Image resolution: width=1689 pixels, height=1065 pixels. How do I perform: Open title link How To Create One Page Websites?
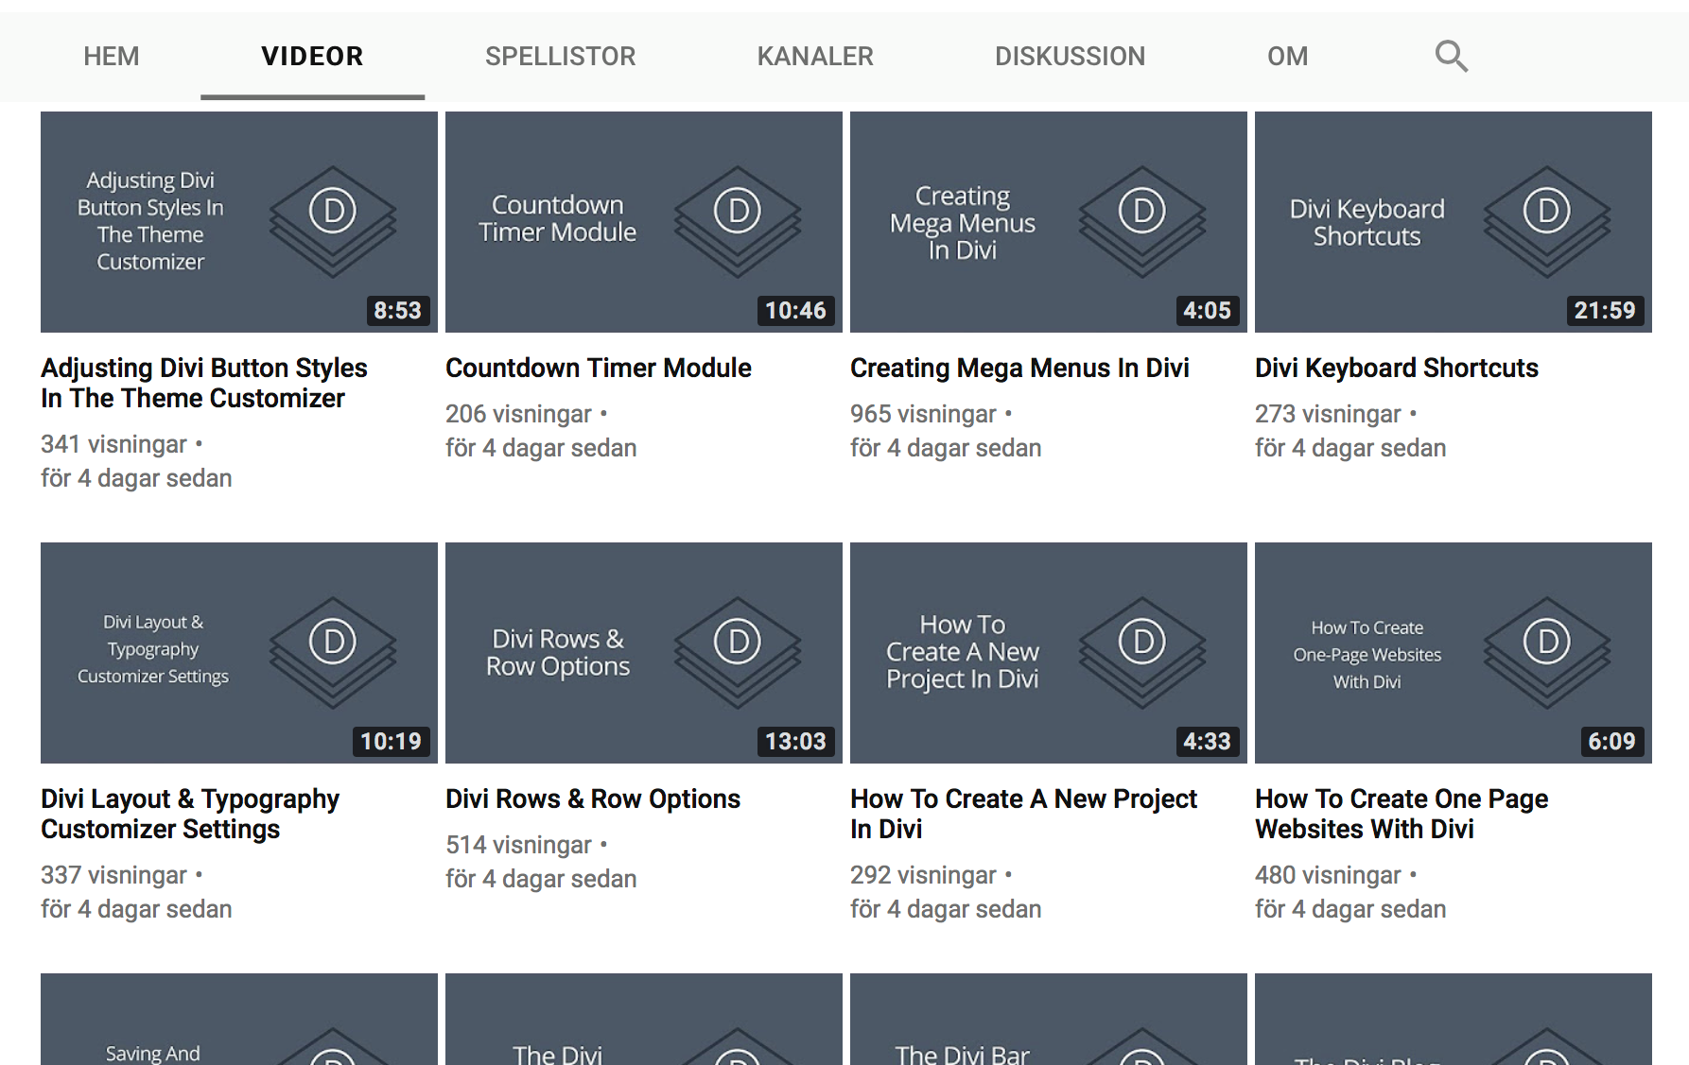coord(1402,814)
